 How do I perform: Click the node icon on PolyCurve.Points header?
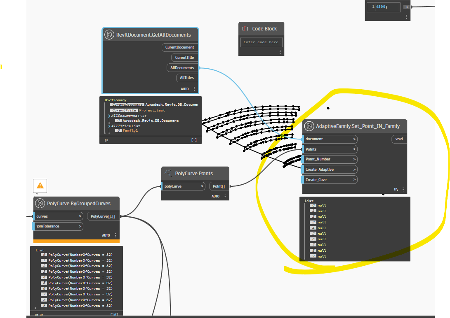(167, 173)
